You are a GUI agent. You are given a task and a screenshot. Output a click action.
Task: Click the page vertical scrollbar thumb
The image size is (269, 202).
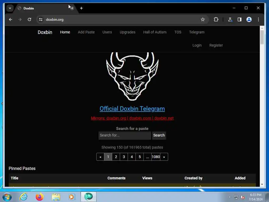pos(262,37)
